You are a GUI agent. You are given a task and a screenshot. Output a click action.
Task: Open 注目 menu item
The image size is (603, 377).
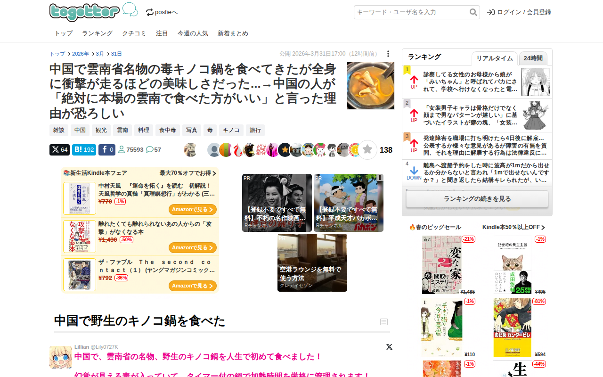[x=162, y=33]
